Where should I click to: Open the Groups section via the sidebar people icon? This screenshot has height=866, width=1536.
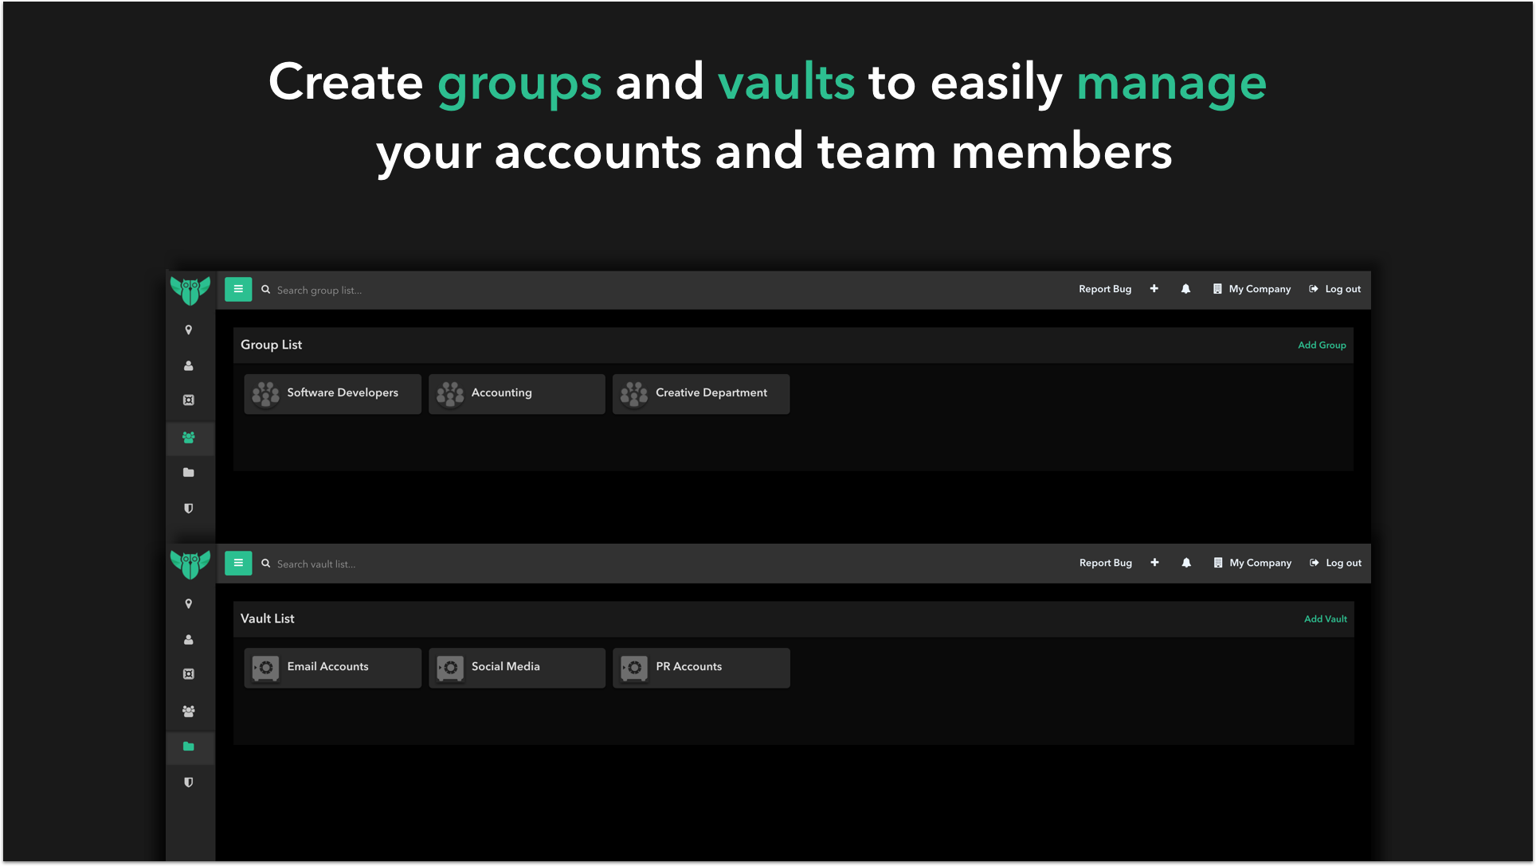pyautogui.click(x=189, y=438)
